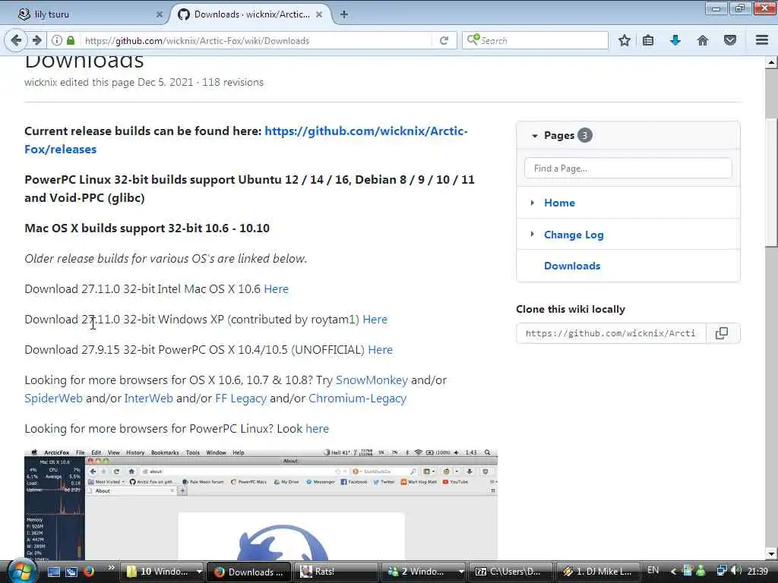Open the Windows Start menu
Screen dimensions: 778x583
pyautogui.click(x=21, y=571)
